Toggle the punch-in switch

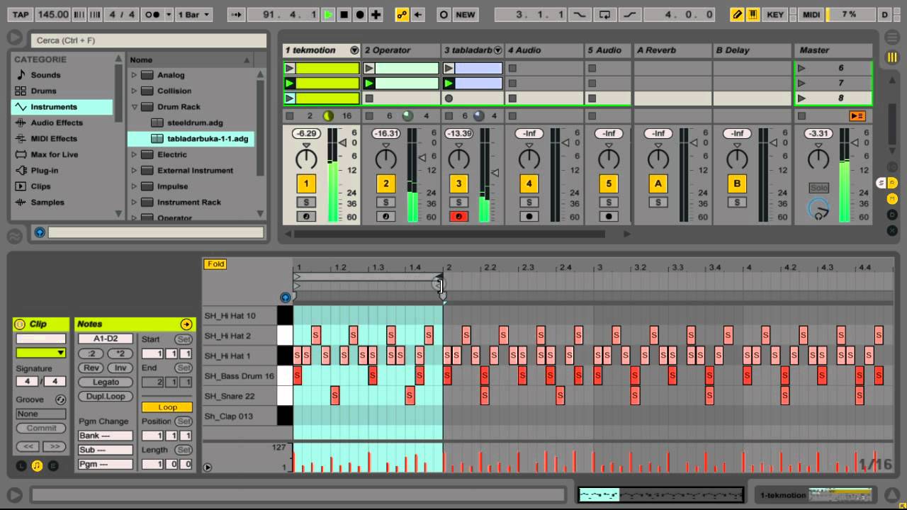[580, 14]
